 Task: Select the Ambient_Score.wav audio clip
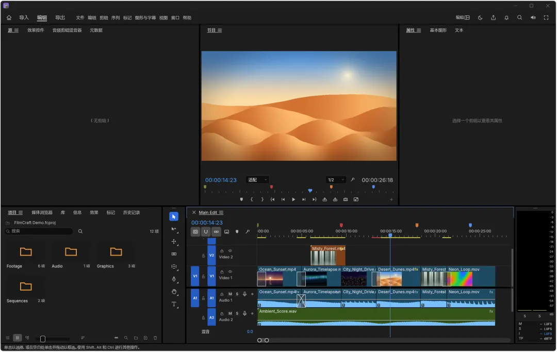376,317
